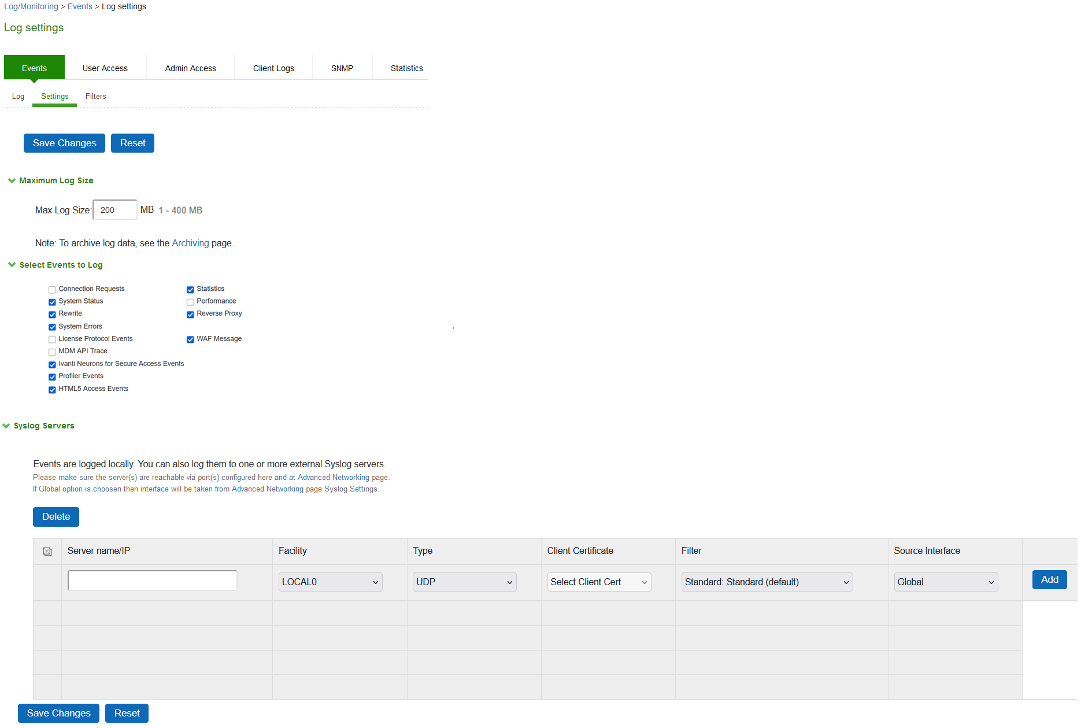This screenshot has width=1081, height=728.
Task: Toggle Ivanti Neurons for Secure Access Events
Action: [x=52, y=365]
